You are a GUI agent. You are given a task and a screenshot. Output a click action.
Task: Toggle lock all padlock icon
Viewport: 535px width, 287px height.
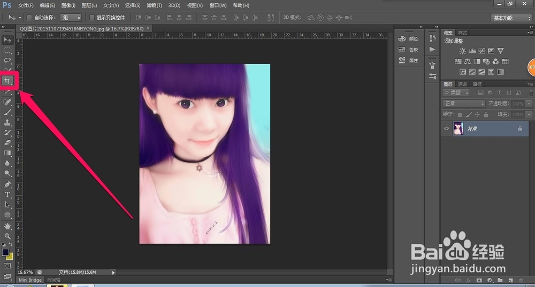pos(486,115)
